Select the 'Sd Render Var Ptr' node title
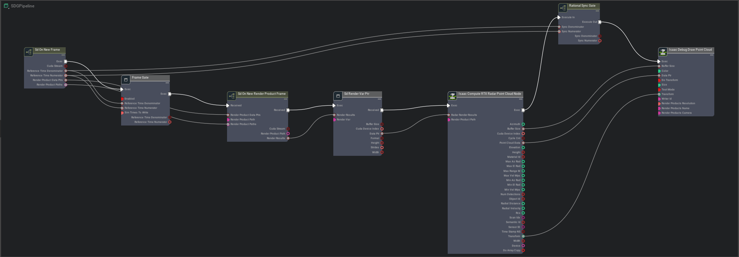This screenshot has height=257, width=739. point(357,94)
